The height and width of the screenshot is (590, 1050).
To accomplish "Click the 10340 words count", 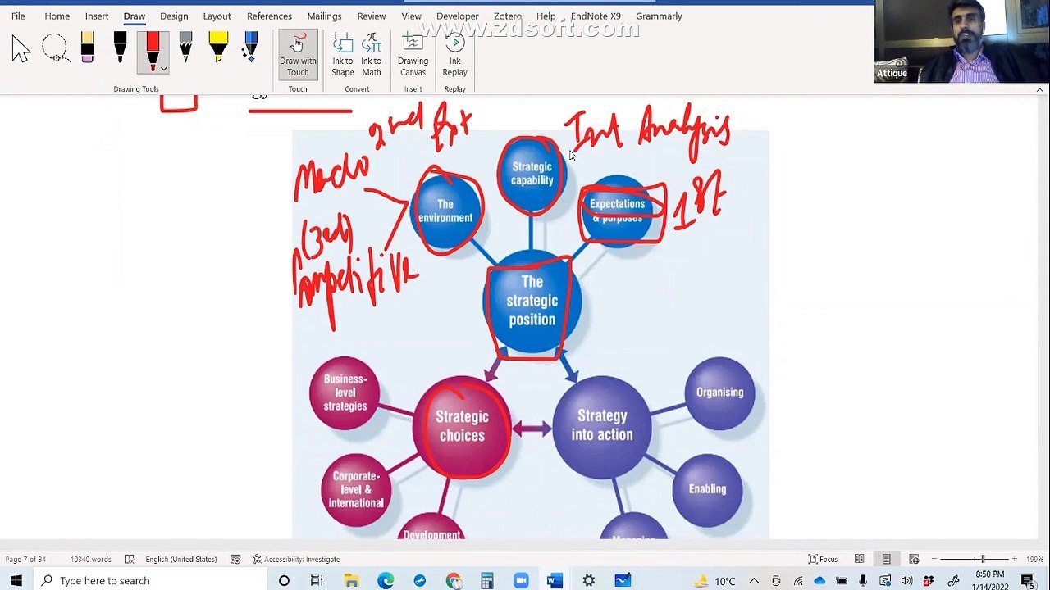I will pyautogui.click(x=90, y=559).
